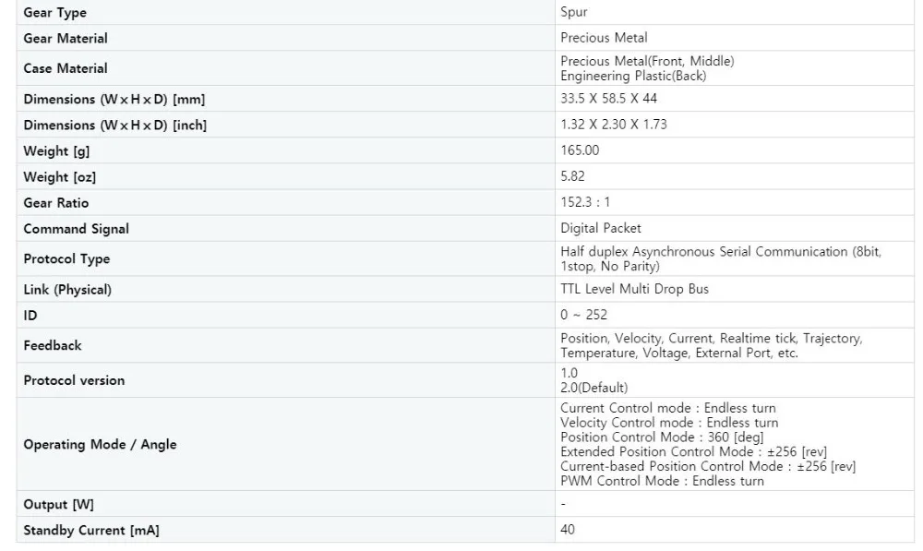
Task: Select the 2.0(Default) protocol version text
Action: tap(593, 388)
